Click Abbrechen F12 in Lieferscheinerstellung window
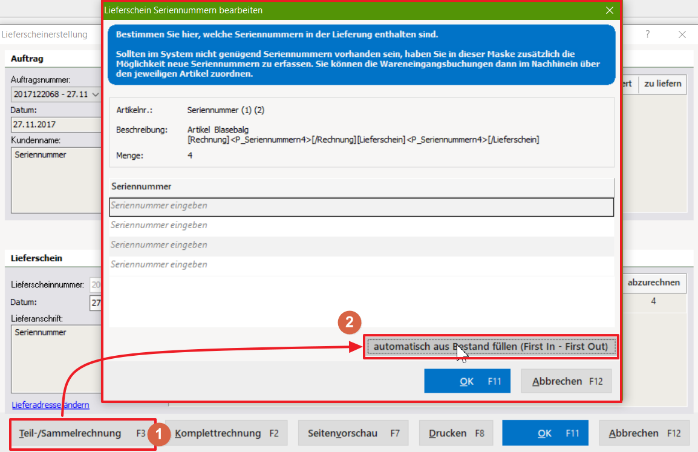Viewport: 698px width, 452px height. click(645, 433)
